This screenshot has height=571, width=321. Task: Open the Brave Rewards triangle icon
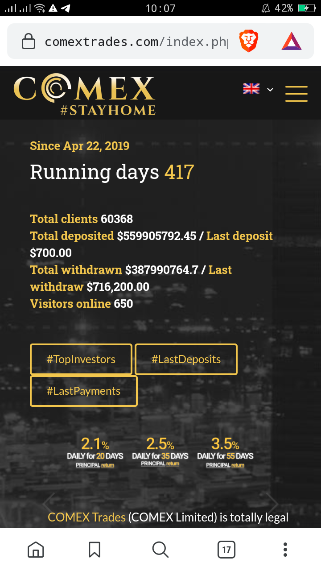click(292, 41)
